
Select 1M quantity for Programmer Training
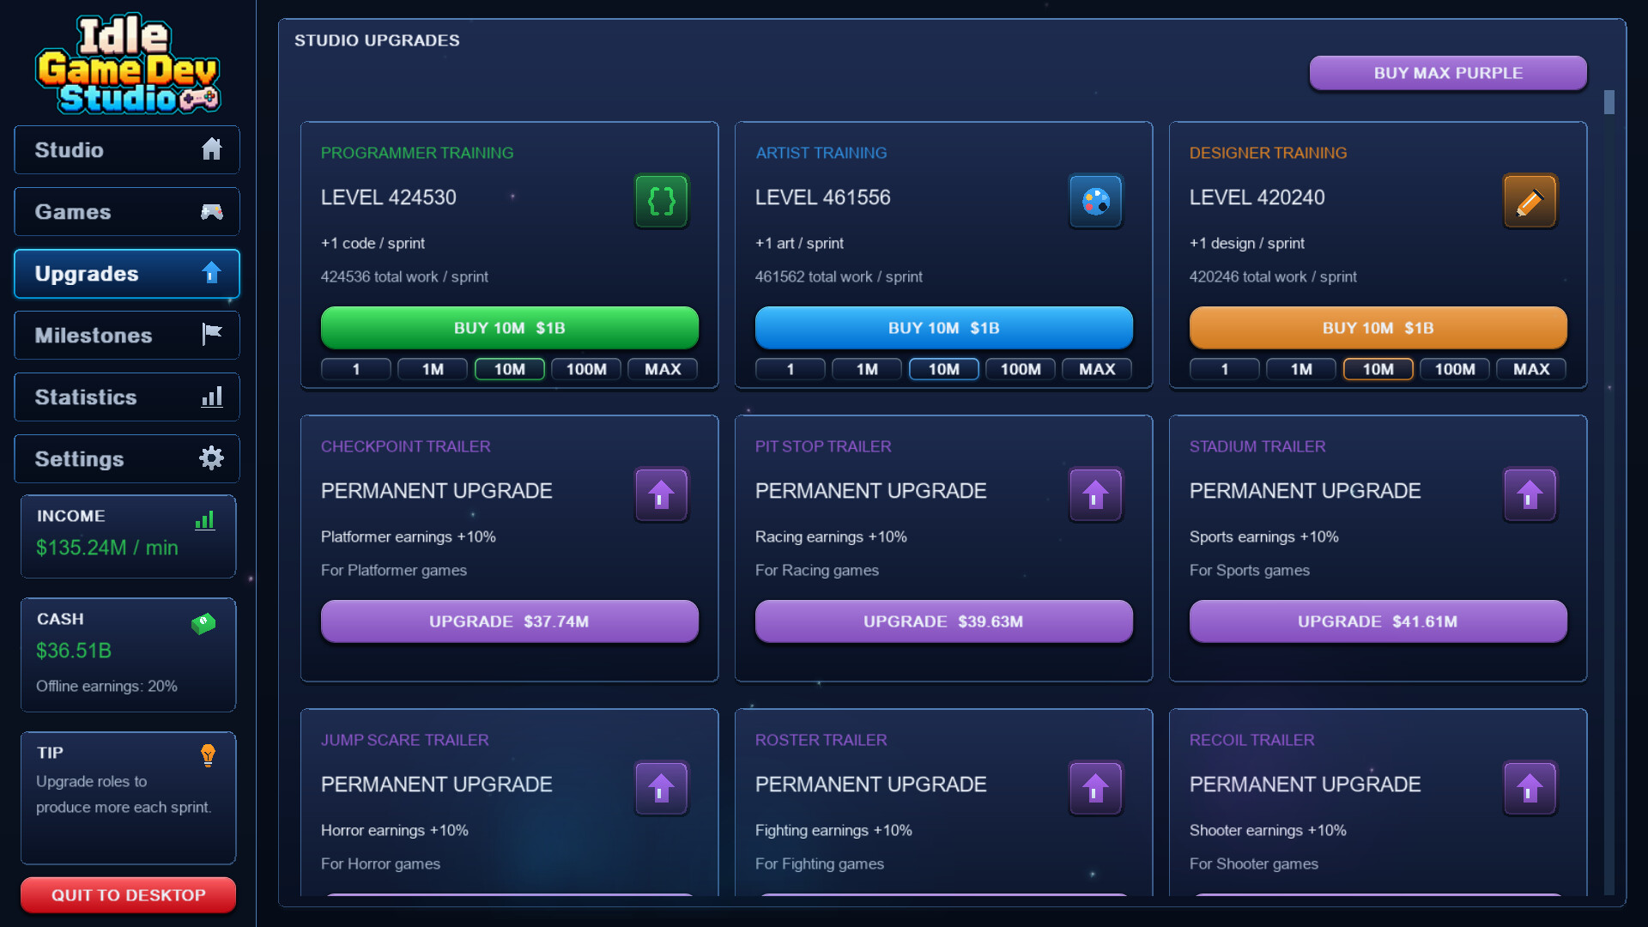(x=433, y=369)
